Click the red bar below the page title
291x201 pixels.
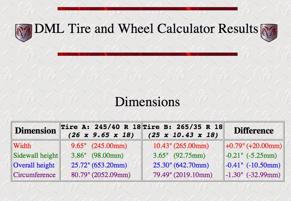[x=148, y=54]
